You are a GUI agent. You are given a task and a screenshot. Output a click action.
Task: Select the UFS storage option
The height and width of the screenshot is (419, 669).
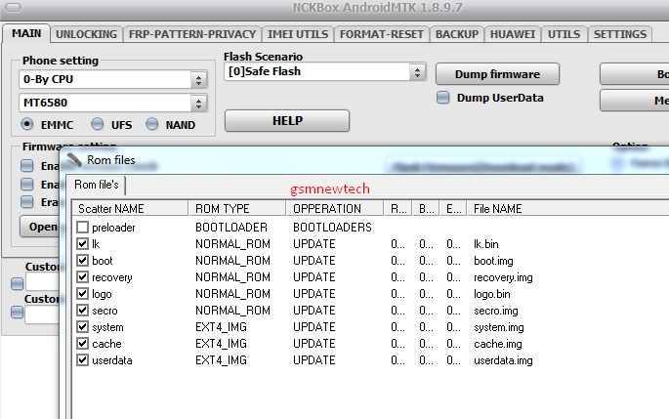[98, 125]
